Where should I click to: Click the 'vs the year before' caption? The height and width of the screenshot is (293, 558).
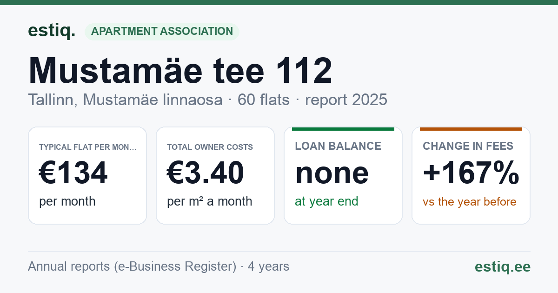(470, 202)
